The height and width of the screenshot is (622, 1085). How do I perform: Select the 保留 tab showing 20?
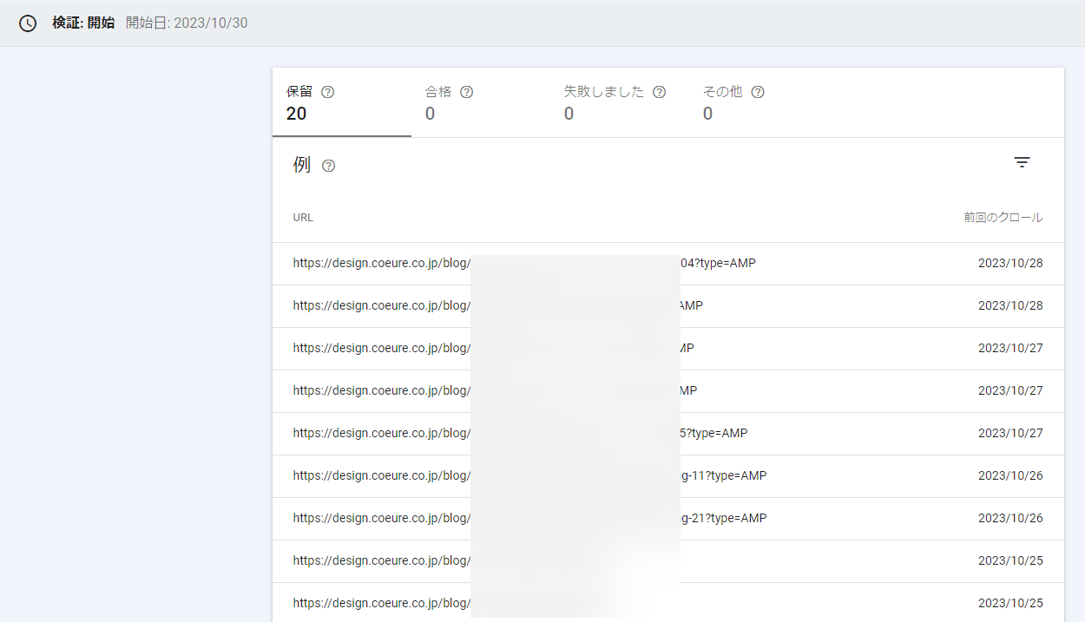(x=341, y=102)
